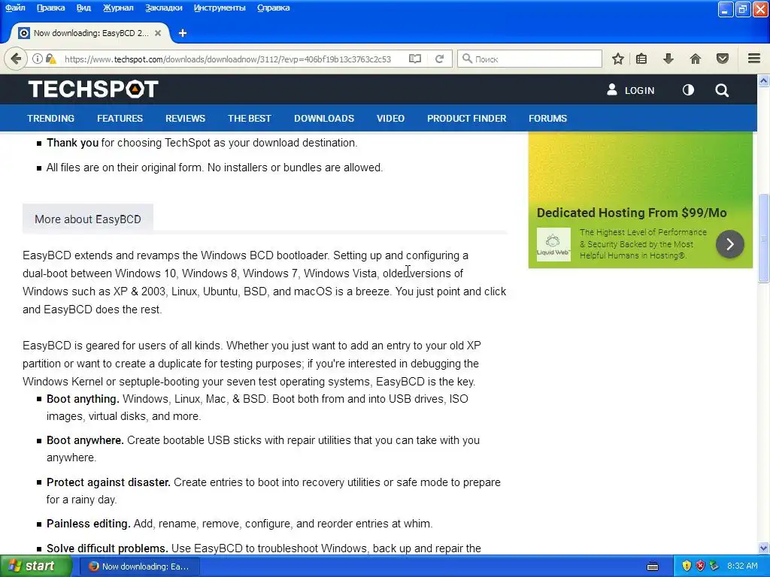Click the ad's next arrow button
The height and width of the screenshot is (577, 770).
pos(729,244)
